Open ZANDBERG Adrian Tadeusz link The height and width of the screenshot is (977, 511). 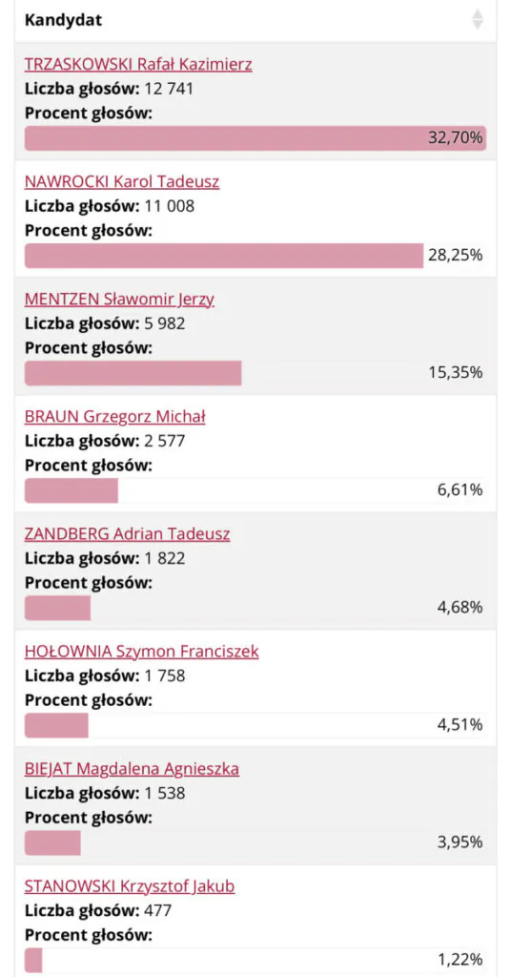pos(128,534)
